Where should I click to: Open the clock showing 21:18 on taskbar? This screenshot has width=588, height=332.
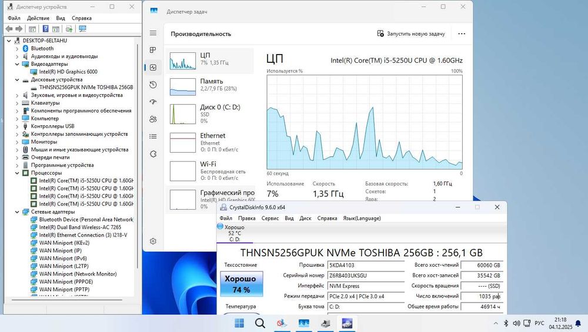click(560, 323)
